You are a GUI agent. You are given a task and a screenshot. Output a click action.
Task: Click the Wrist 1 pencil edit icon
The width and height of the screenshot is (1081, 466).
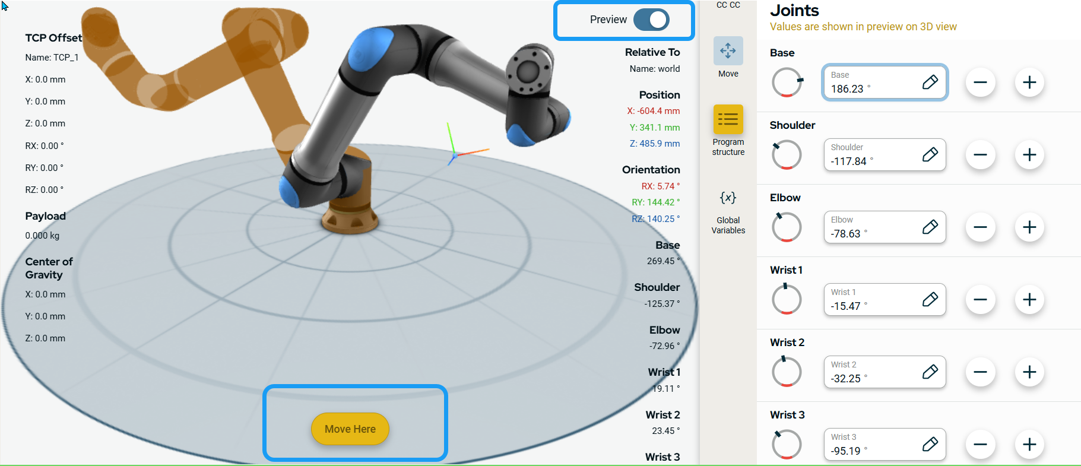930,300
